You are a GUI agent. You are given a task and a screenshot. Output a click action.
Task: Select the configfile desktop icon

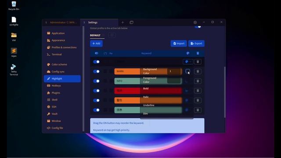coord(14,22)
